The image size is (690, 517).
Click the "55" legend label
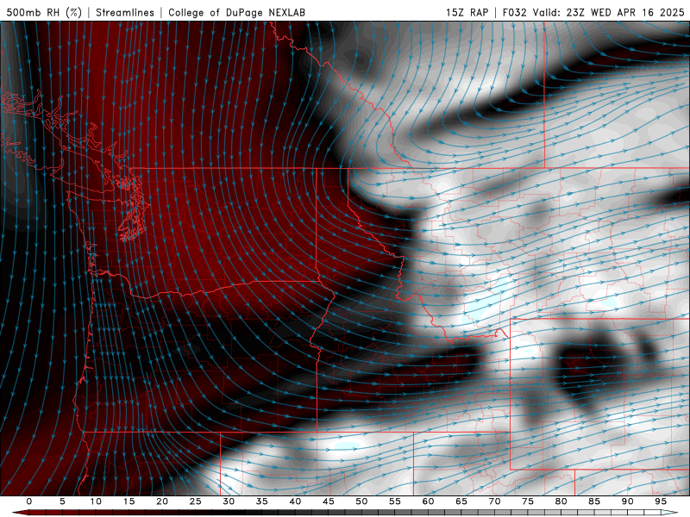click(394, 501)
